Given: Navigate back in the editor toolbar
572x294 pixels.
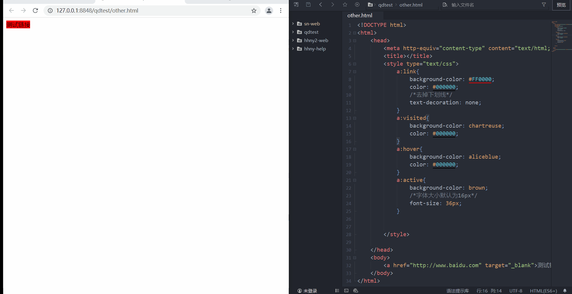Looking at the screenshot, I should [321, 4].
